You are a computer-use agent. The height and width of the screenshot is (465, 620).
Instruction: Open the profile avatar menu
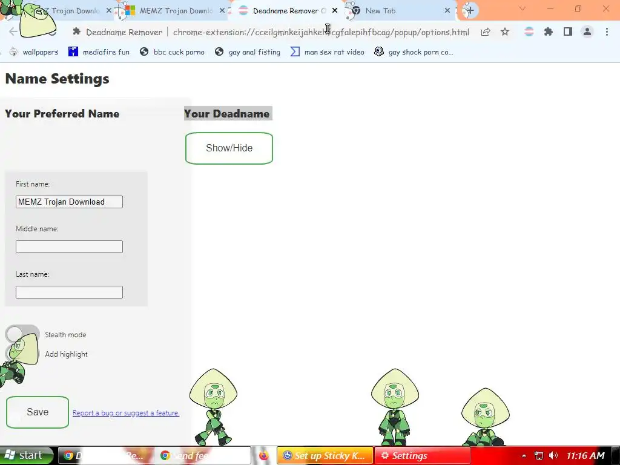point(587,31)
